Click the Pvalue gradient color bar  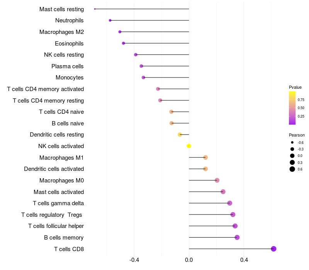[292, 108]
